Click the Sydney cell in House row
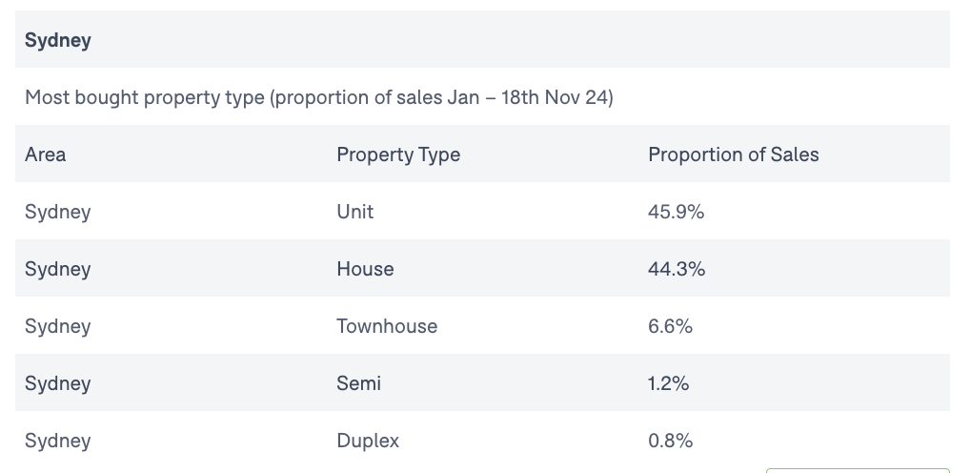The height and width of the screenshot is (473, 970). [x=57, y=269]
